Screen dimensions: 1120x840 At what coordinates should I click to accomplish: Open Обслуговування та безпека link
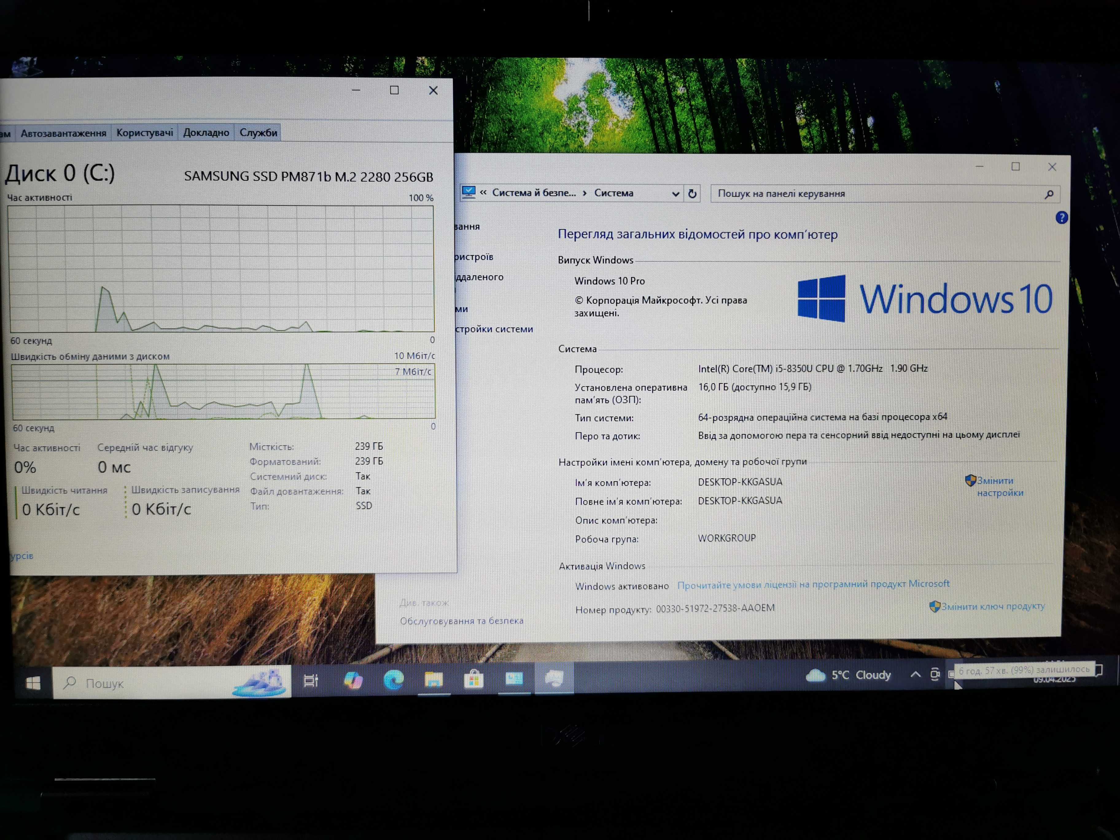coord(461,621)
